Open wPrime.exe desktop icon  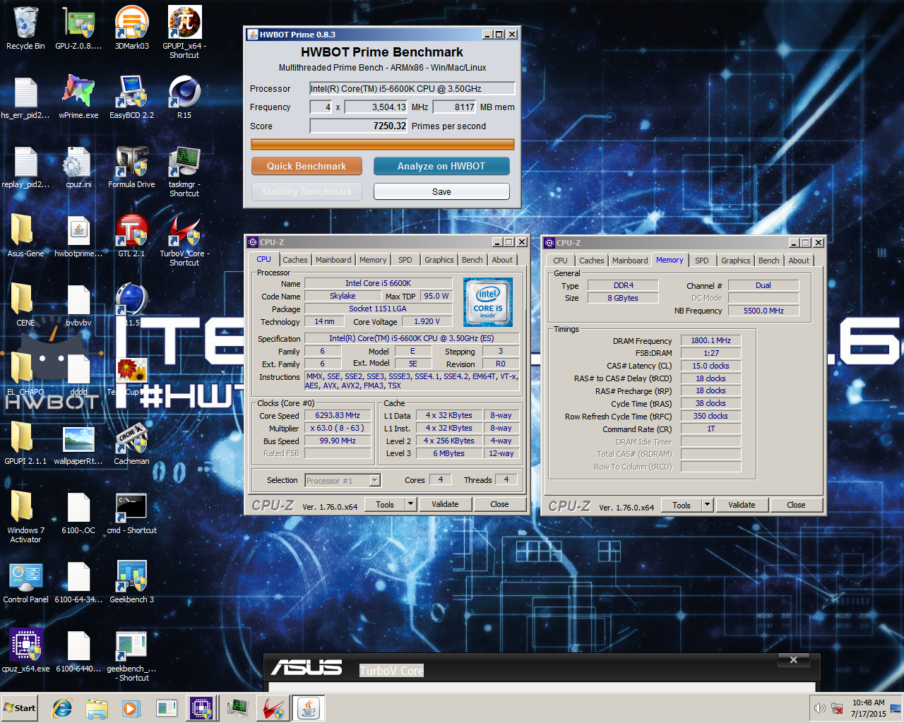78,97
